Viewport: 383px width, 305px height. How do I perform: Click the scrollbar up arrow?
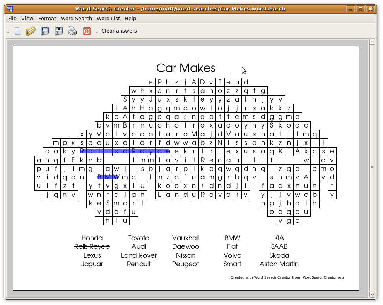372,42
